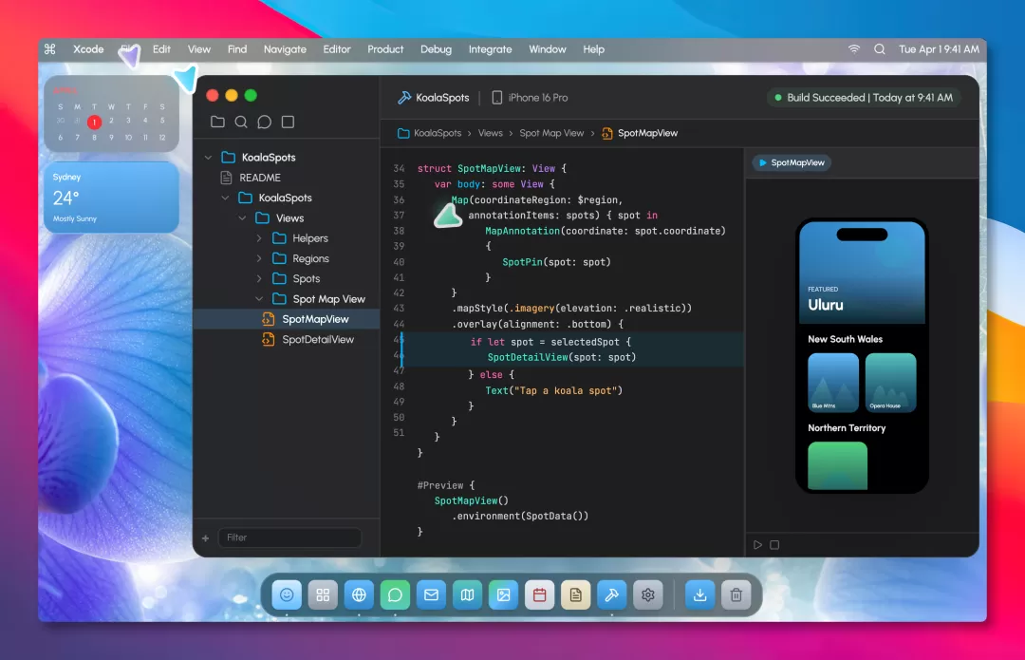Click the Tue Apr 1 9:41 AM clock

click(x=939, y=49)
